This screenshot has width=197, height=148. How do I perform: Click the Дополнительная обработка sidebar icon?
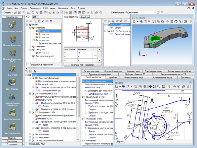(x=12, y=97)
